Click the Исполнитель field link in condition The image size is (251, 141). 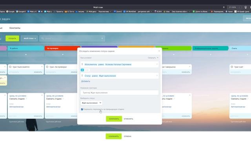[91, 64]
